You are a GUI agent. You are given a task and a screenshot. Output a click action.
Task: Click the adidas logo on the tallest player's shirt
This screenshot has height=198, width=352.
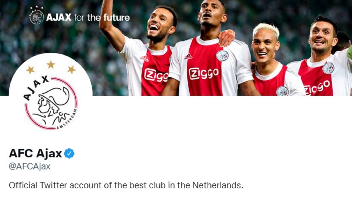click(x=188, y=57)
